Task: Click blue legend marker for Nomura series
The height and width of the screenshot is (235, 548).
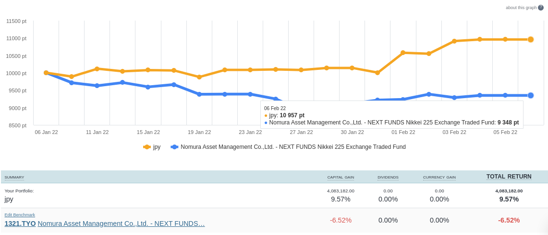Action: [174, 147]
